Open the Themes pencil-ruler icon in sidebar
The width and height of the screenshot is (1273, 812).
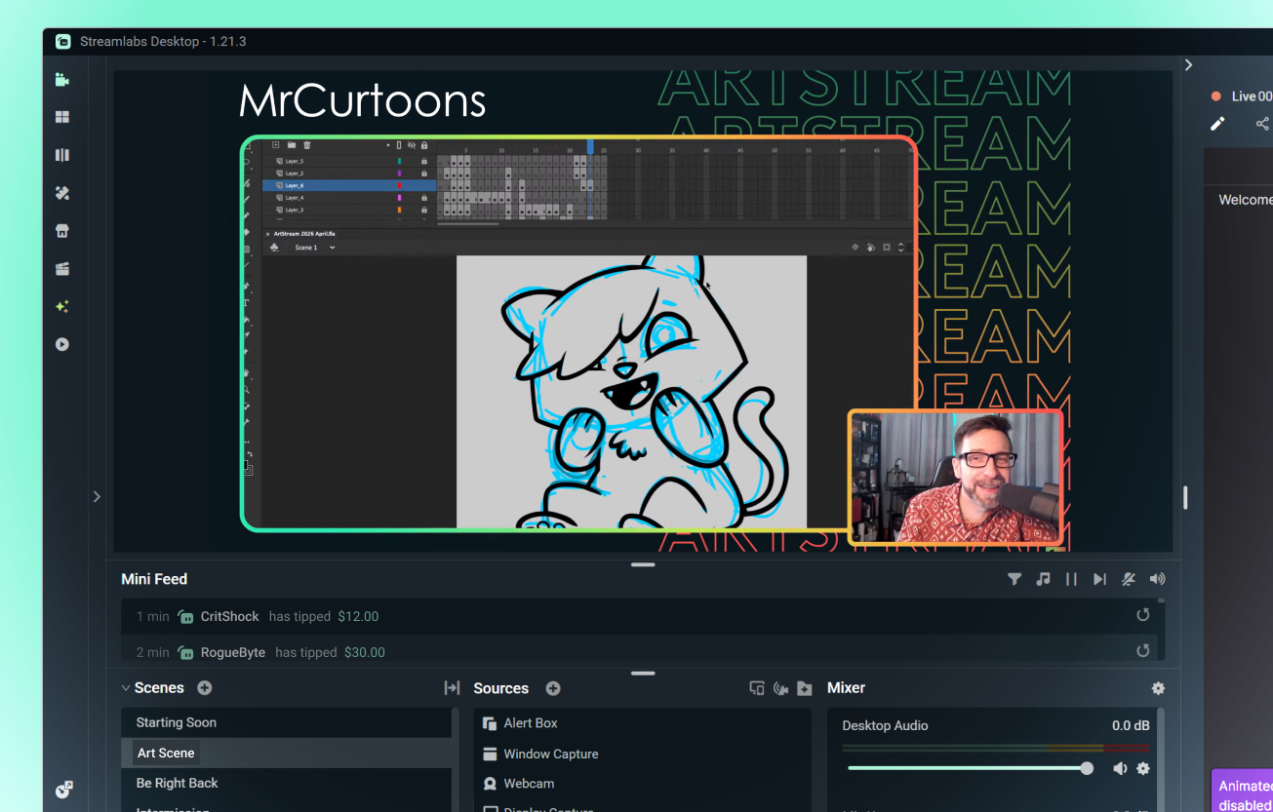(62, 193)
